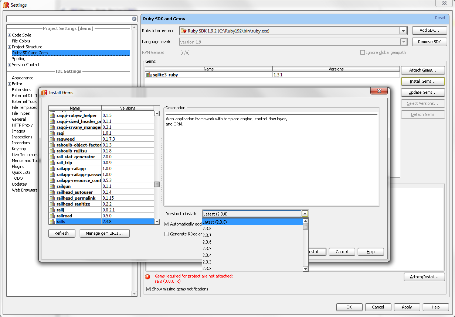
Task: Open Manage gem URLs dialog
Action: [105, 233]
